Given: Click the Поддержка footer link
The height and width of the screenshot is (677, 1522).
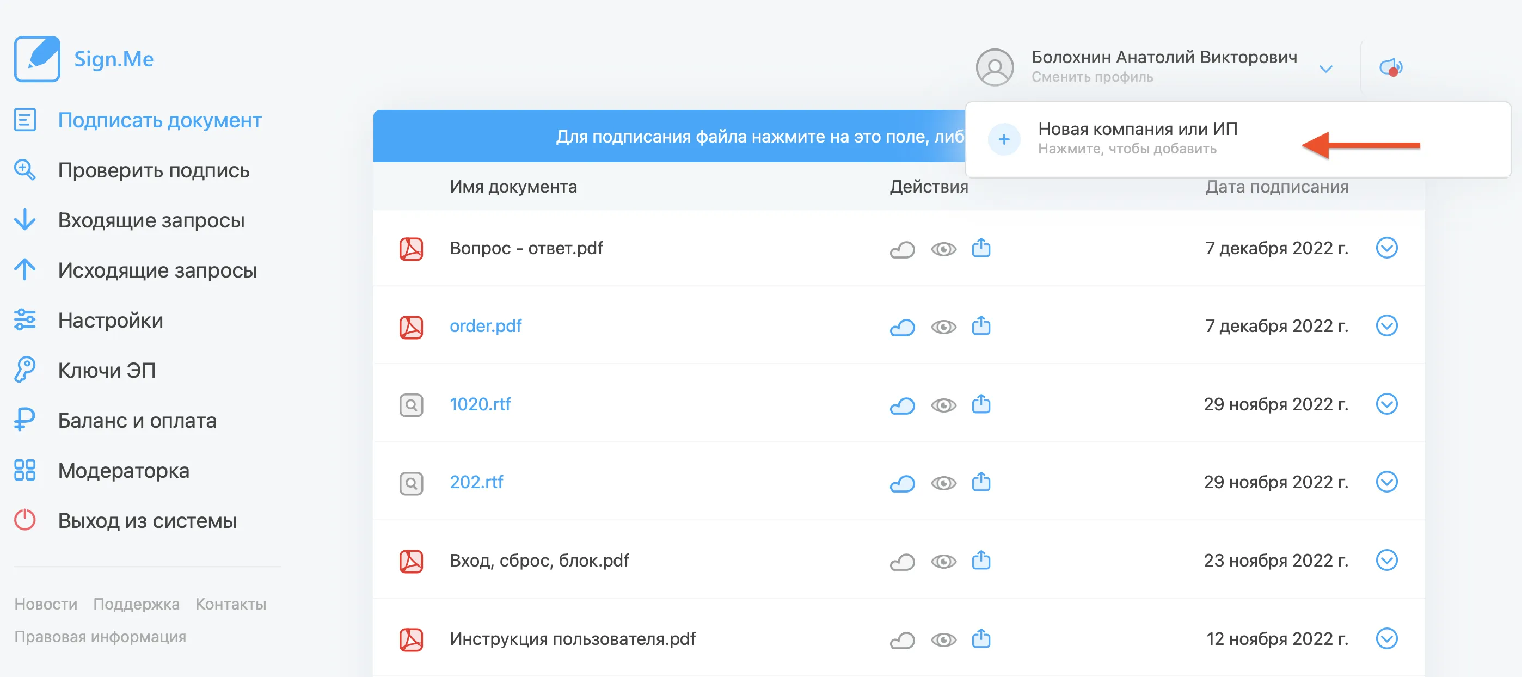Looking at the screenshot, I should (137, 604).
